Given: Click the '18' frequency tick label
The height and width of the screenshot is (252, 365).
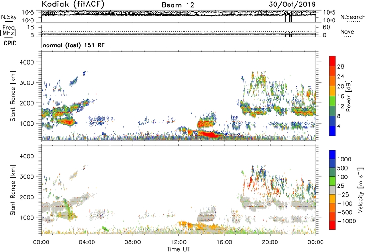Looking at the screenshot, I should click(31, 27).
